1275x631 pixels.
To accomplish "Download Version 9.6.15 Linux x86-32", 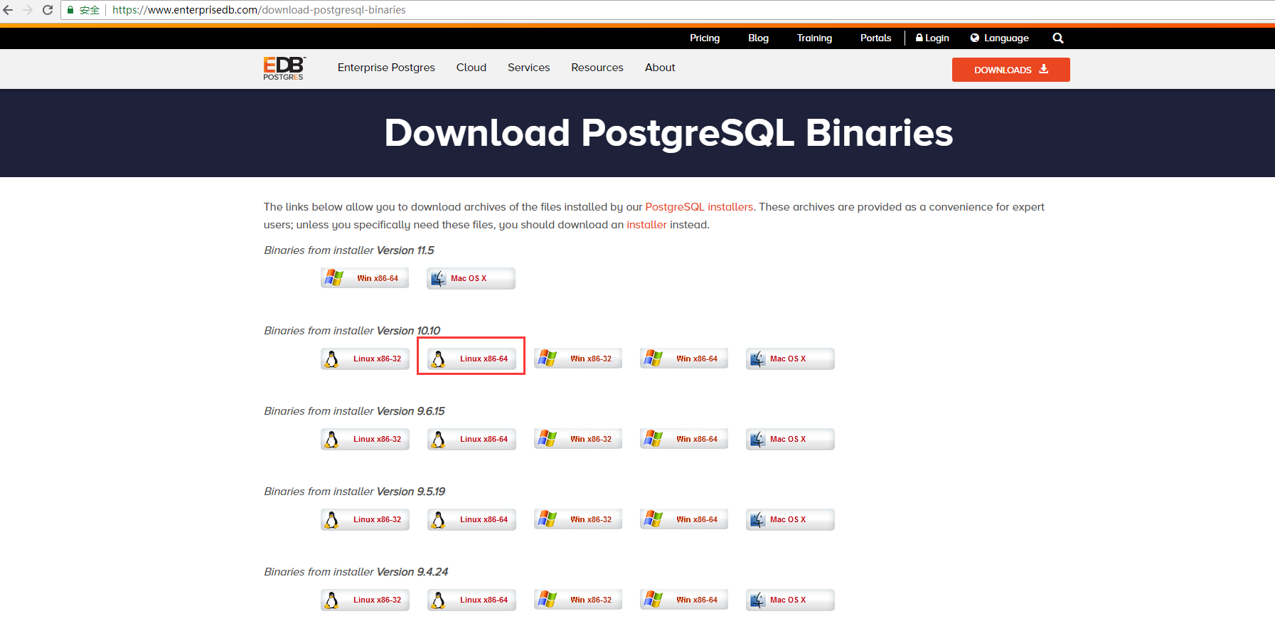I will click(365, 439).
